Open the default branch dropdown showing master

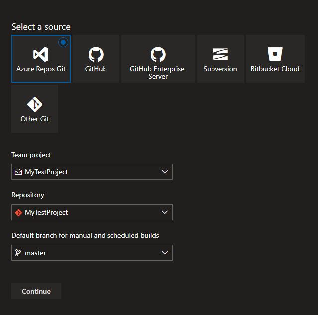[92, 253]
